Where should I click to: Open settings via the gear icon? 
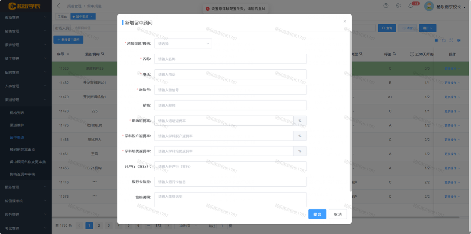[398, 6]
